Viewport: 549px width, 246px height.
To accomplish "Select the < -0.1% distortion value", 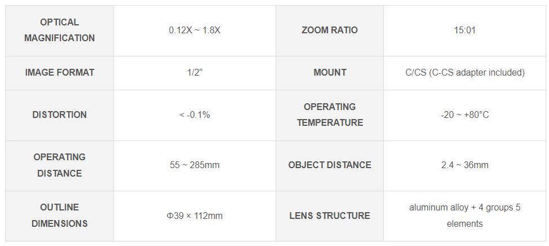I will point(194,115).
